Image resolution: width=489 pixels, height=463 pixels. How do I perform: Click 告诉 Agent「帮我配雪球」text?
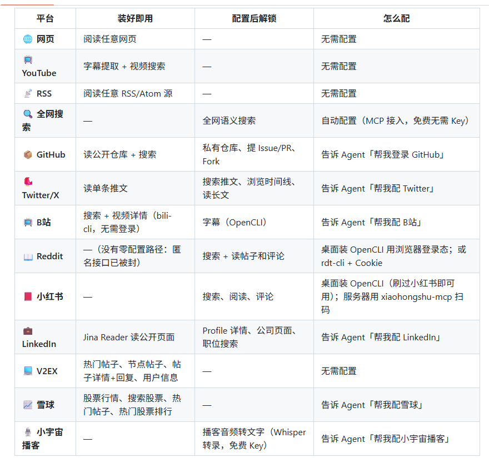[372, 405]
